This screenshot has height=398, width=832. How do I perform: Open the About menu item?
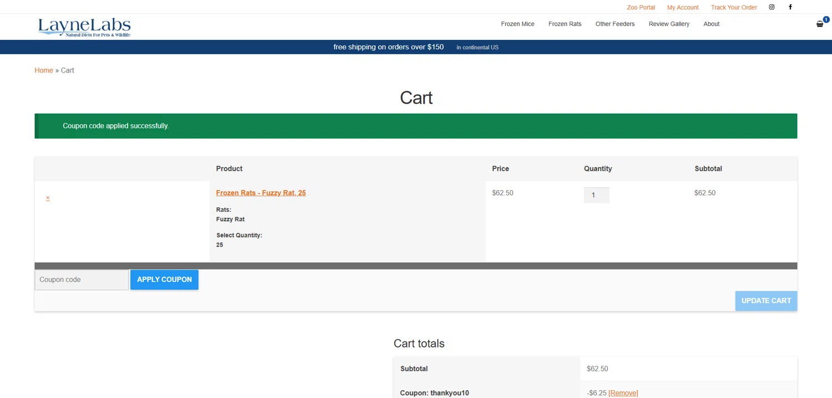(711, 24)
